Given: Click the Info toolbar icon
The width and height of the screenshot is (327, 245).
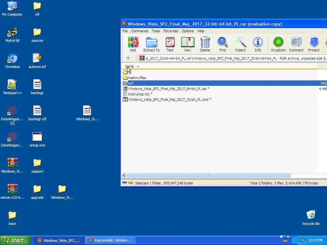Looking at the screenshot, I should (258, 44).
